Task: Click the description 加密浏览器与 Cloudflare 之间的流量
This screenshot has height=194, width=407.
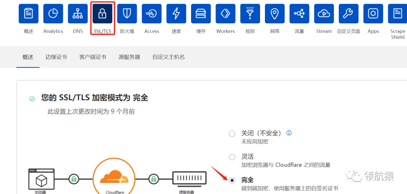Action: 286,165
